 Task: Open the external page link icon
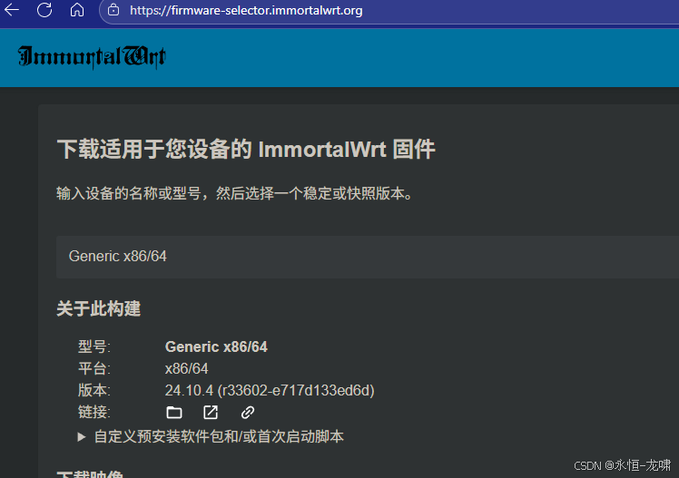coord(211,413)
